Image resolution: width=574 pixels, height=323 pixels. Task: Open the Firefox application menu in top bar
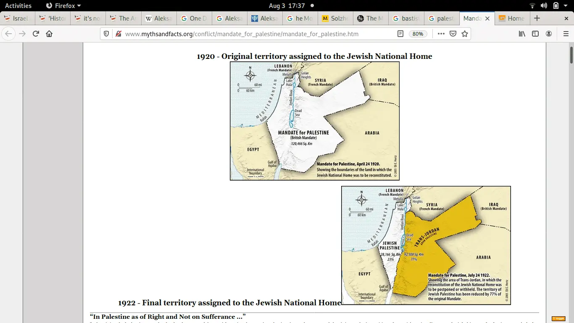[x=63, y=6]
